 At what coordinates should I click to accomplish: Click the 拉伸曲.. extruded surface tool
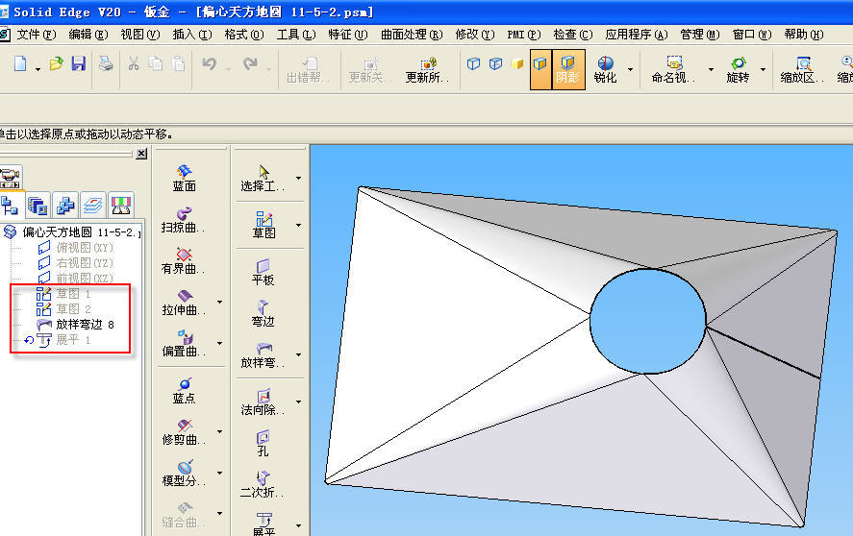pyautogui.click(x=184, y=303)
